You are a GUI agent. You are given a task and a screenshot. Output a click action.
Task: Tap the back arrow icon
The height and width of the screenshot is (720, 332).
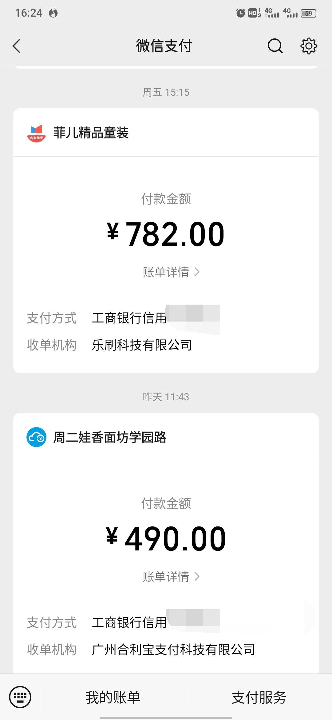click(17, 46)
